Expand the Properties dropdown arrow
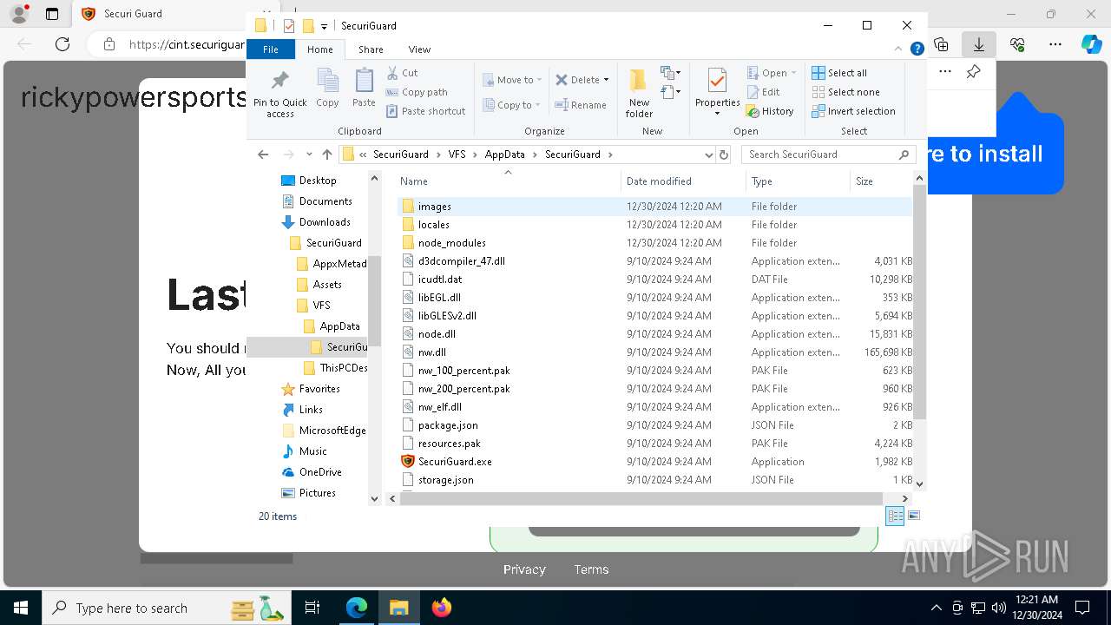This screenshot has width=1111, height=625. pyautogui.click(x=717, y=114)
